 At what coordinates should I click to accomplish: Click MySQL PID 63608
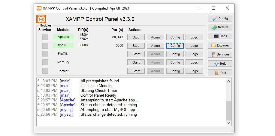[x=83, y=45]
